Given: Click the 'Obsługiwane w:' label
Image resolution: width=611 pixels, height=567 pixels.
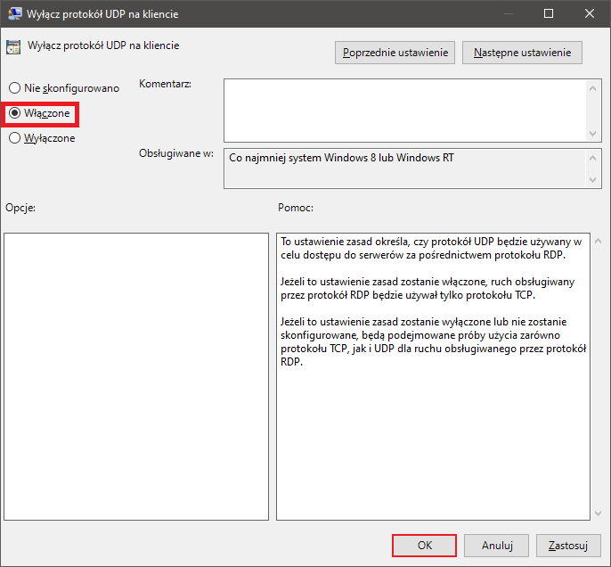Looking at the screenshot, I should tap(176, 153).
